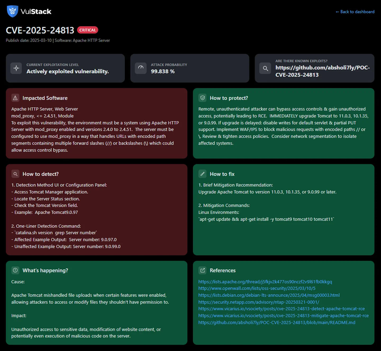The width and height of the screenshot is (381, 351).
Task: Click the wrench icon beside How to fix
Action: coord(203,174)
